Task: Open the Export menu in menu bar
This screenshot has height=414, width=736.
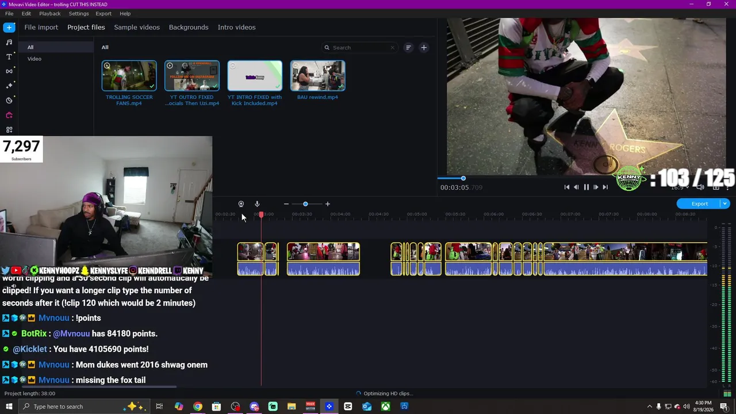Action: (103, 13)
